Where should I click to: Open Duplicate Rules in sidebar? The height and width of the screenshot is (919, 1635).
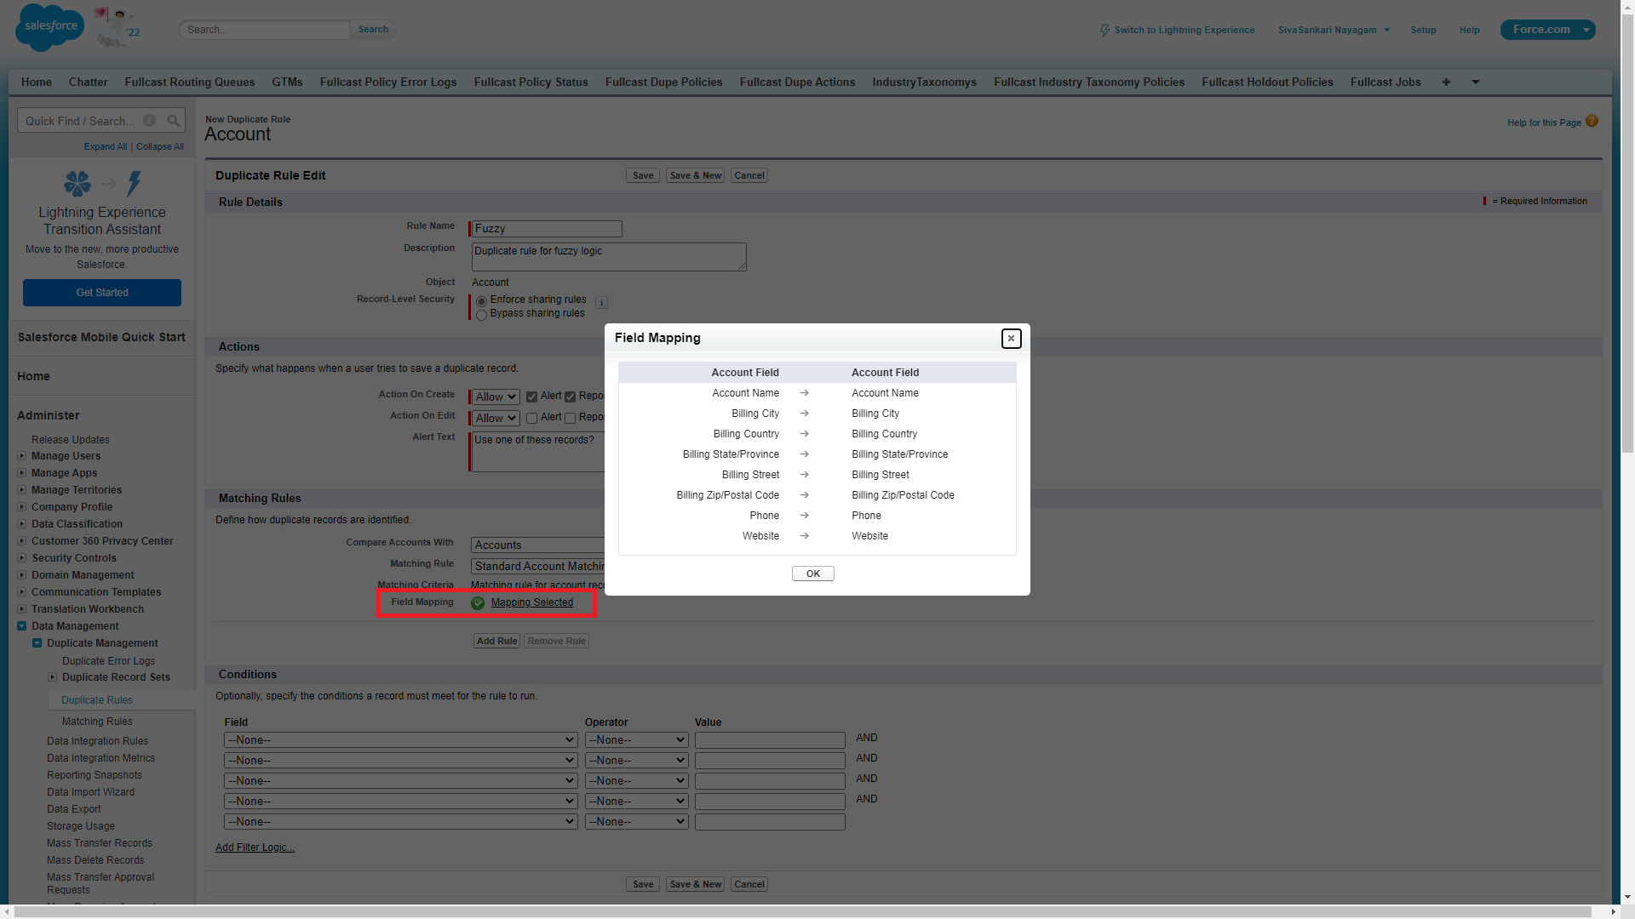pyautogui.click(x=97, y=700)
